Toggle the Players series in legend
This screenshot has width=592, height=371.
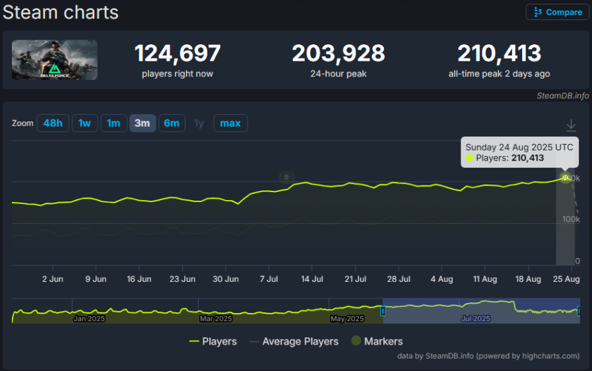[x=213, y=341]
